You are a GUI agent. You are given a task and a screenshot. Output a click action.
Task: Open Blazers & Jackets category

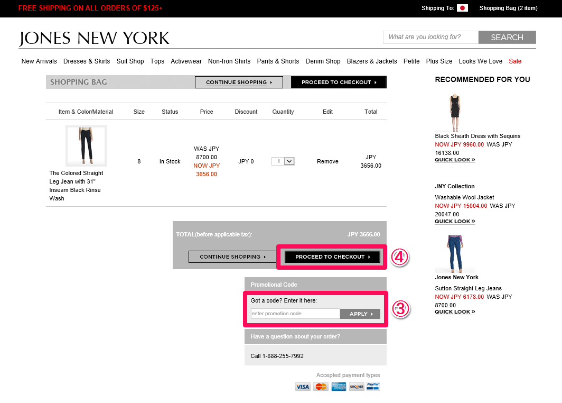tap(372, 61)
